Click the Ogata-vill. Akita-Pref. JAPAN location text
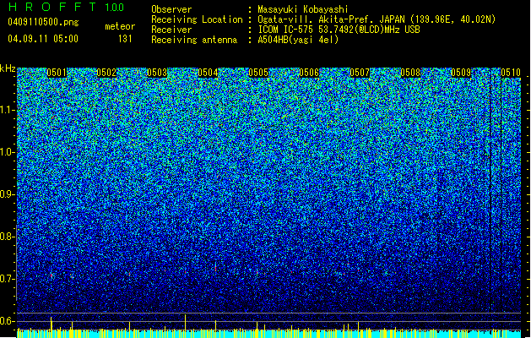 click(x=377, y=19)
